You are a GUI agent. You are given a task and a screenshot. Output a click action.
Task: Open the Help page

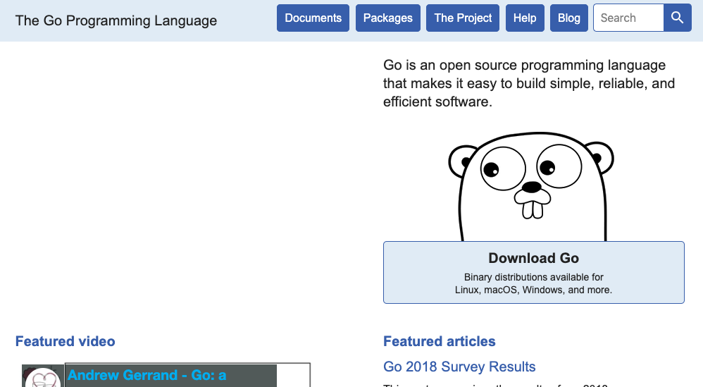[x=525, y=18]
